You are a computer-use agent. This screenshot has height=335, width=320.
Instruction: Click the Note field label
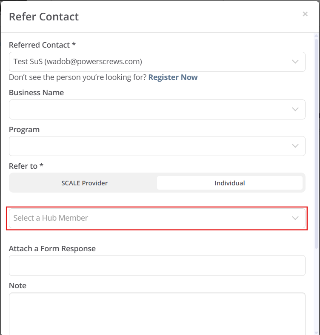[17, 285]
